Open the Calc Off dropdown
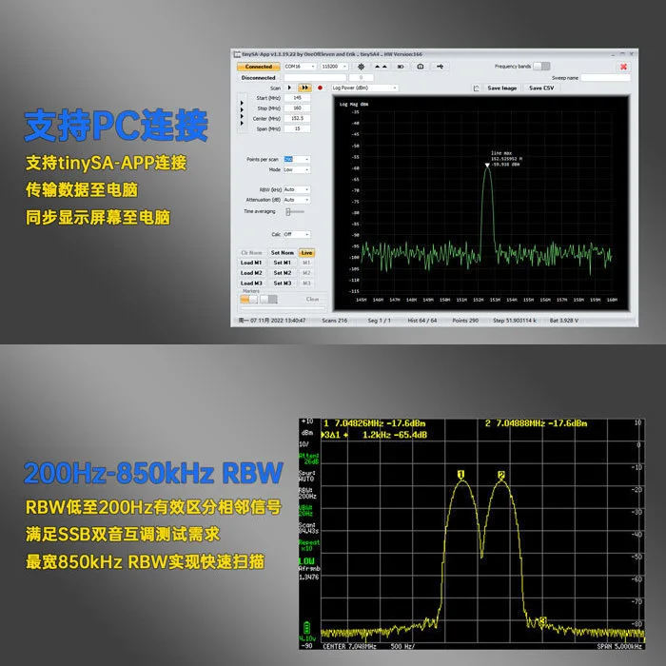The image size is (666, 666). pyautogui.click(x=297, y=234)
